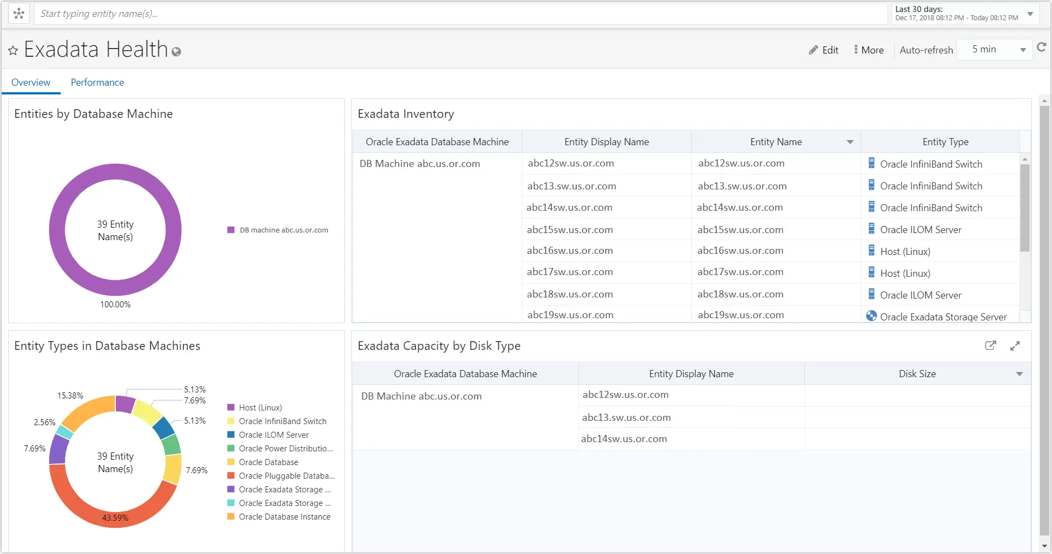This screenshot has width=1052, height=554.
Task: Click the Oracle ILOM Server legend swatch
Action: click(x=231, y=434)
